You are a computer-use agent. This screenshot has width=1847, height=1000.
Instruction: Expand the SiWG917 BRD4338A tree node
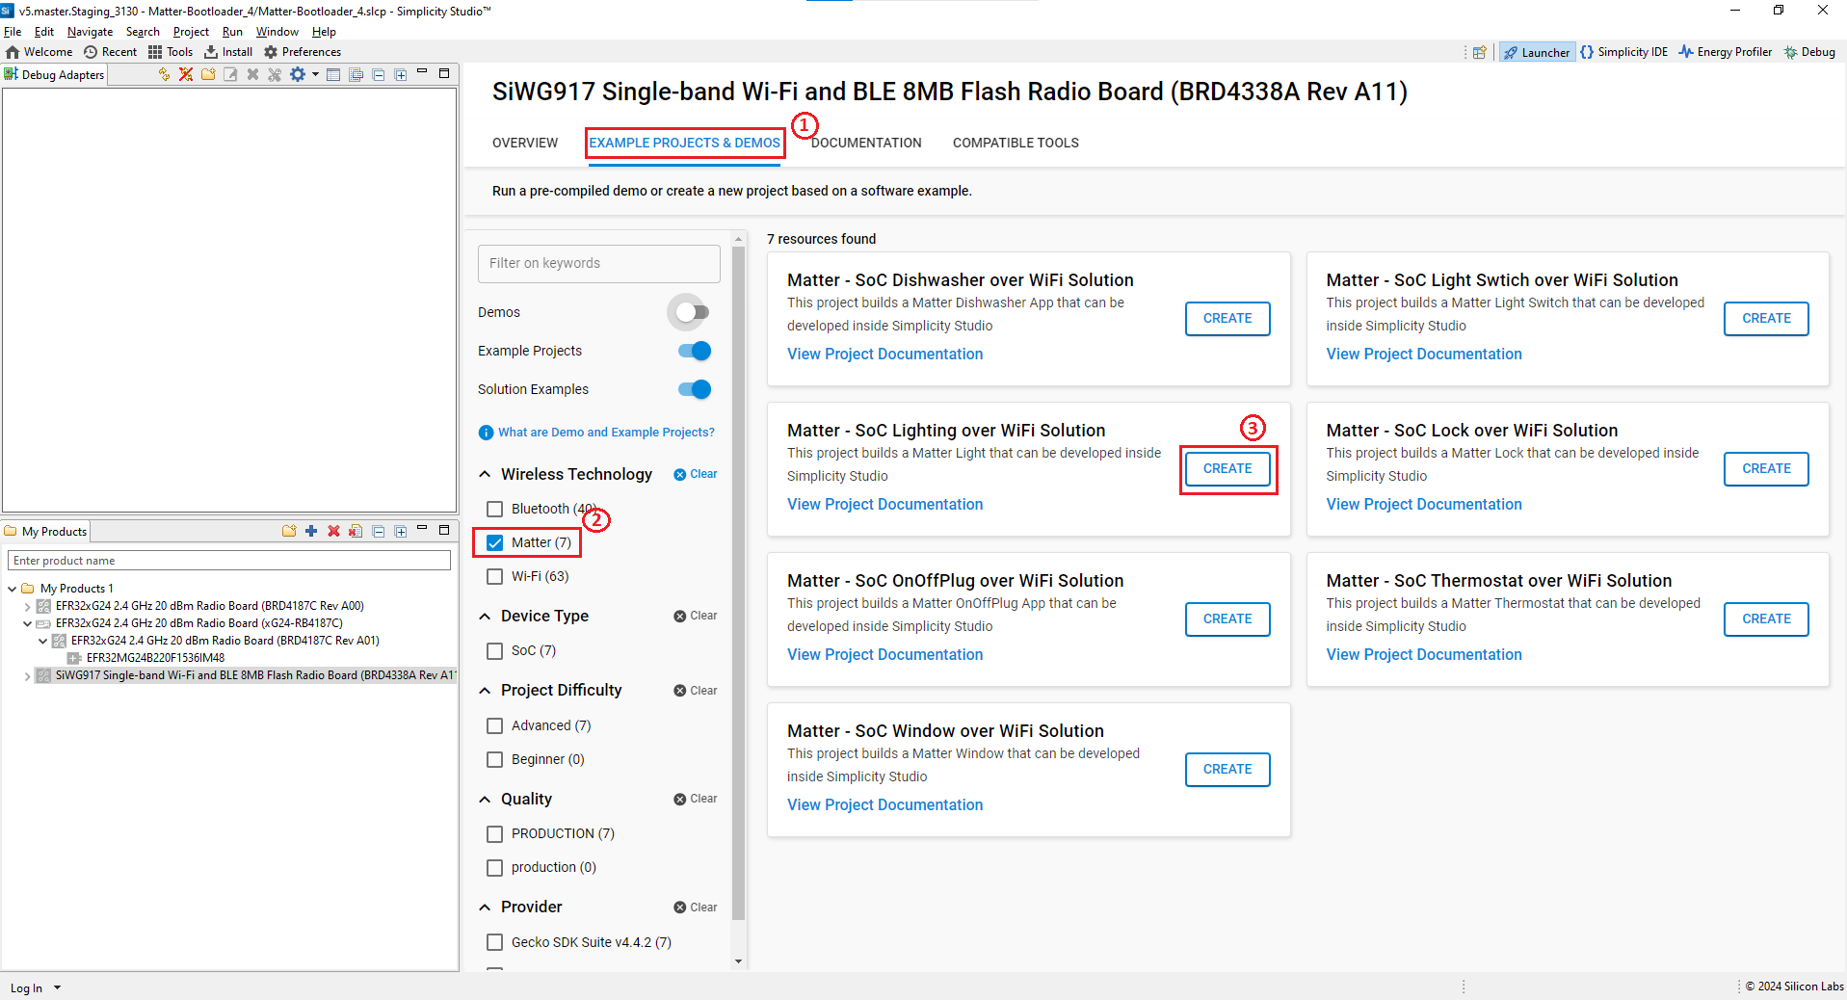(x=27, y=675)
